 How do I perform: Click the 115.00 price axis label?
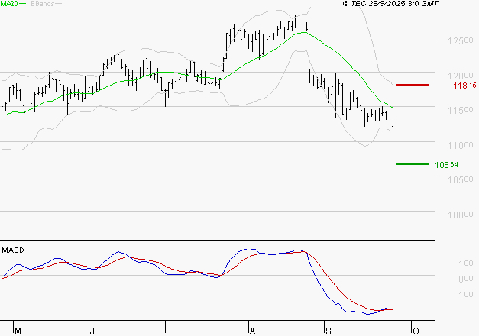461,110
